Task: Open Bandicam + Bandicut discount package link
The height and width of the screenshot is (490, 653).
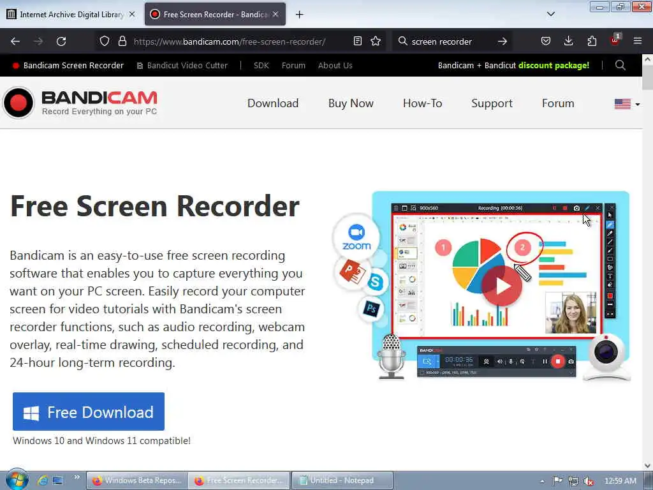Action: click(x=513, y=66)
